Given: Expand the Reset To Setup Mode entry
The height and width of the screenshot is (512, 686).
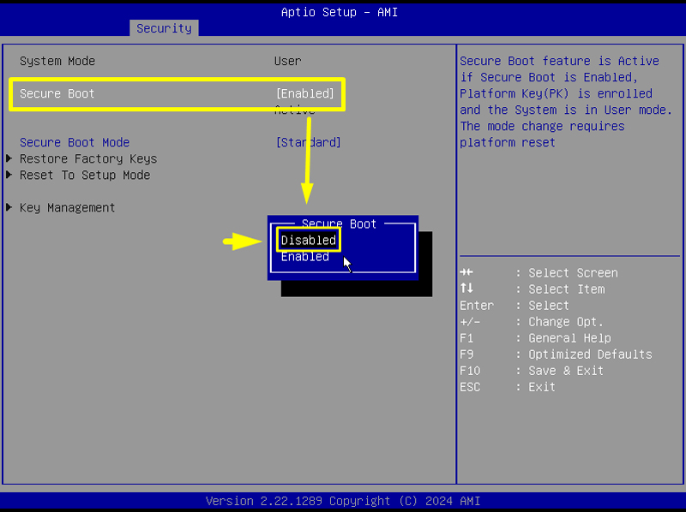Looking at the screenshot, I should coord(84,175).
